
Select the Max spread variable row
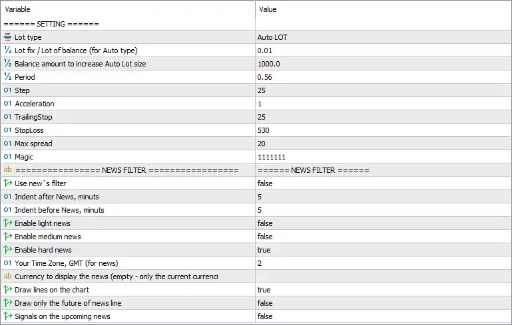pyautogui.click(x=128, y=144)
